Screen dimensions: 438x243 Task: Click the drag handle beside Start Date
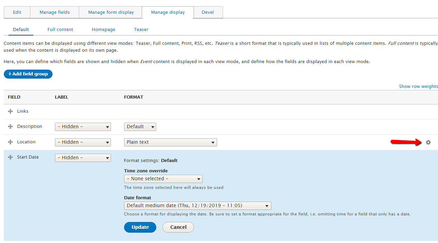click(x=10, y=157)
